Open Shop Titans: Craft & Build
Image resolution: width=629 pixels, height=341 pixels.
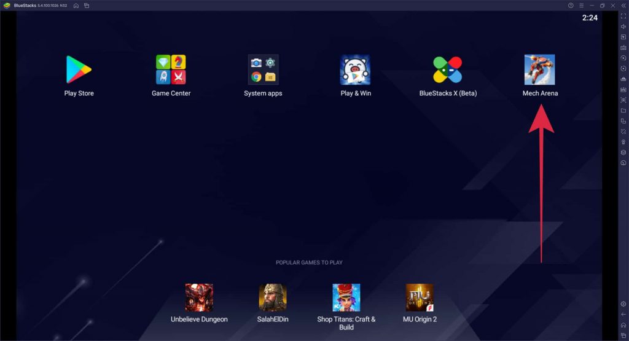pyautogui.click(x=346, y=297)
